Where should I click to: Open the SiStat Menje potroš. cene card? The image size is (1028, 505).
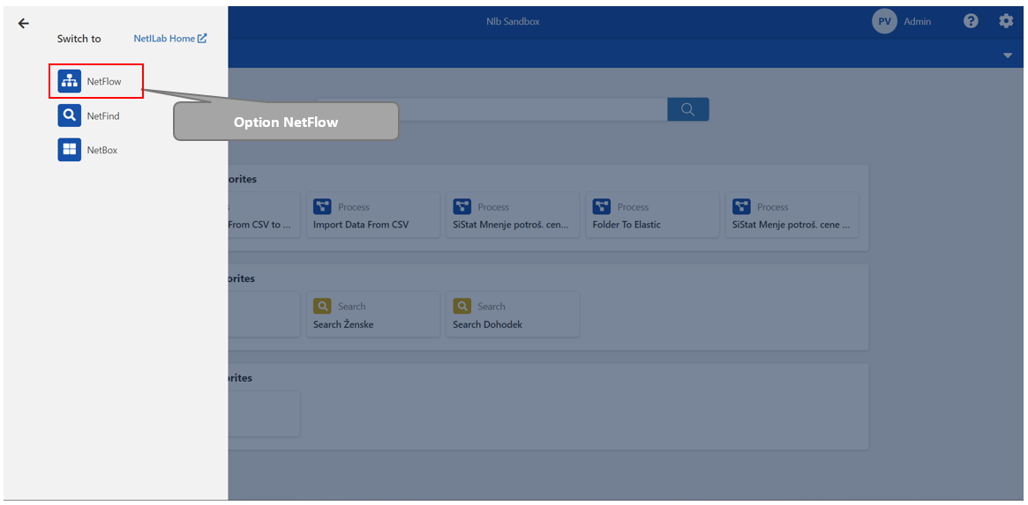(x=791, y=216)
